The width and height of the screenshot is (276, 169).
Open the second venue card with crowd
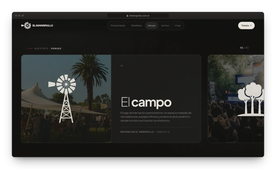236,99
